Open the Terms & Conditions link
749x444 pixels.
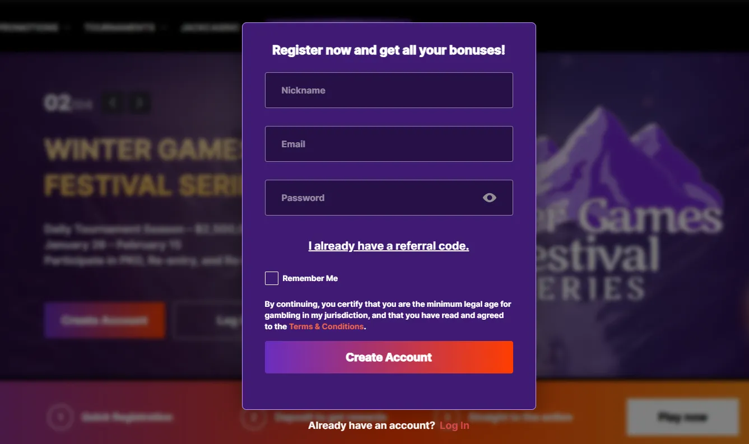coord(327,326)
